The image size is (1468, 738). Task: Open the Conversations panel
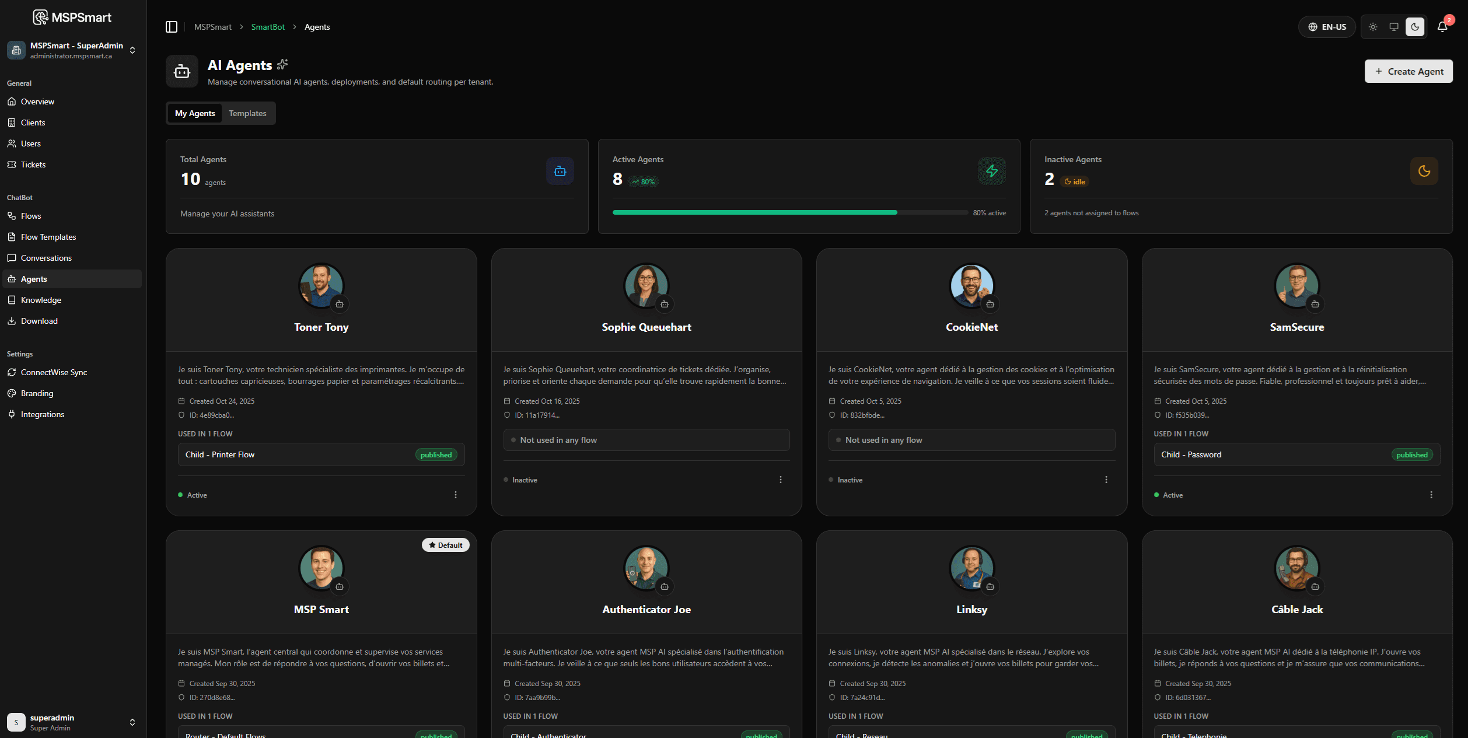tap(47, 257)
